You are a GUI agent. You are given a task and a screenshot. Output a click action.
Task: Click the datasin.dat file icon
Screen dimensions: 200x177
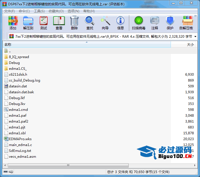coord(6,86)
